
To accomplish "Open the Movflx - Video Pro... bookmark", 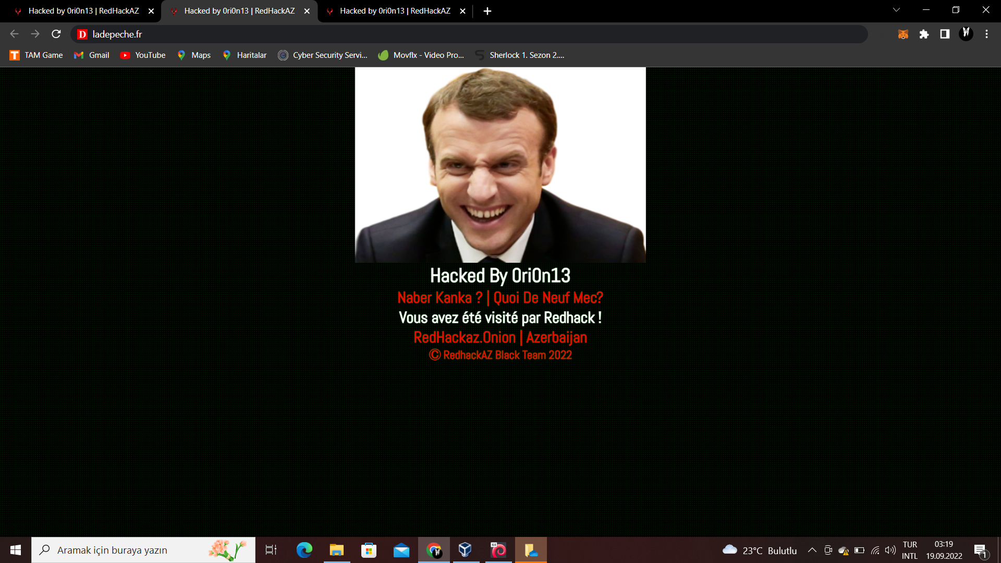I will click(x=421, y=55).
